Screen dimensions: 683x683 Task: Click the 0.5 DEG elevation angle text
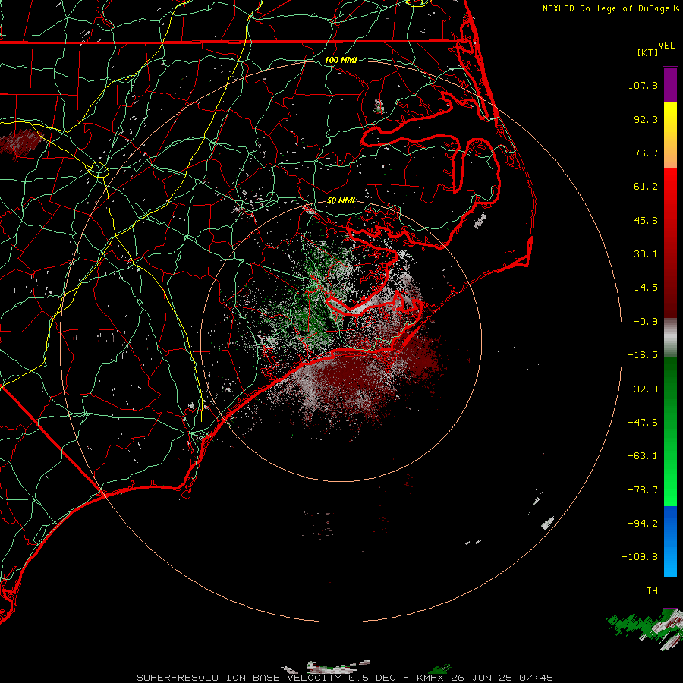click(373, 678)
